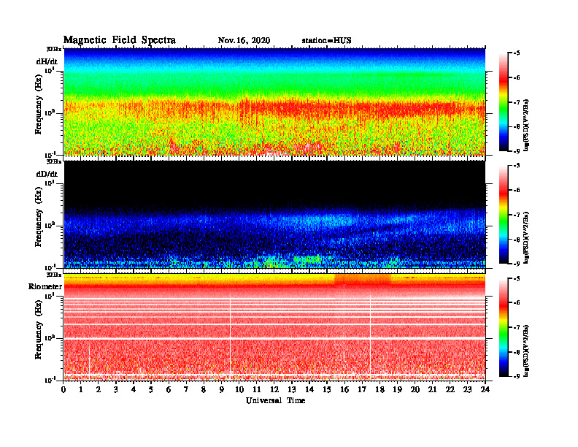Click the "8" tick on Universal Time axis
This screenshot has height=447, width=578.
pyautogui.click(x=204, y=390)
